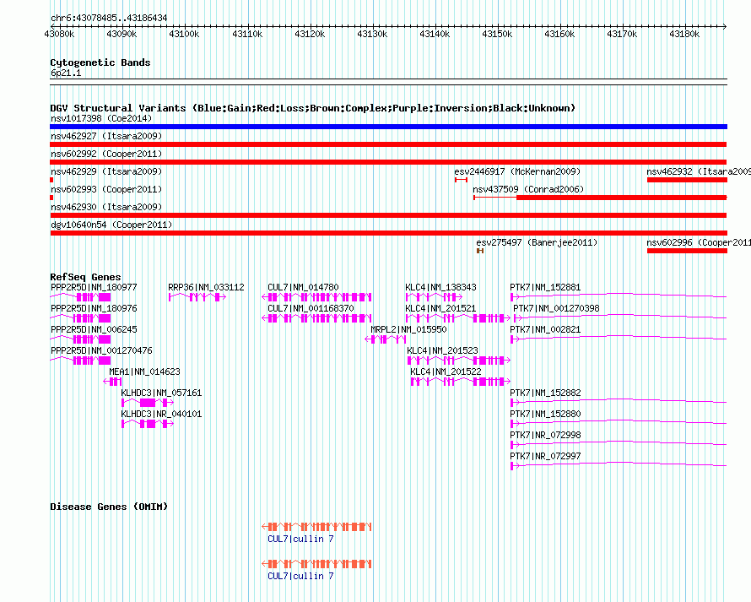751x602 pixels.
Task: Click the 43080k scale tick label
Action: pyautogui.click(x=59, y=35)
